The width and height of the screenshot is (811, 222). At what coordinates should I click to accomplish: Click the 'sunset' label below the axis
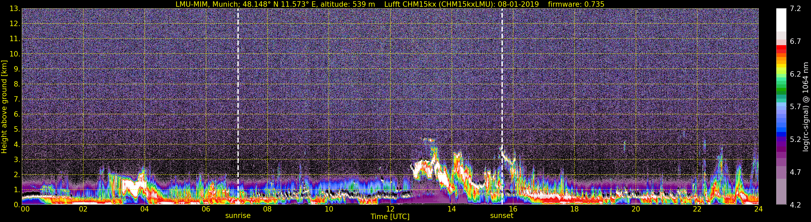point(501,216)
